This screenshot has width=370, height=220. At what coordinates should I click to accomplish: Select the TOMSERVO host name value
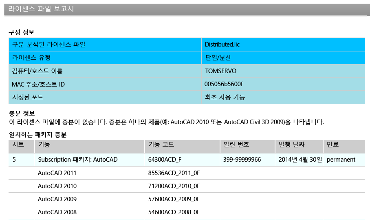tap(220, 71)
